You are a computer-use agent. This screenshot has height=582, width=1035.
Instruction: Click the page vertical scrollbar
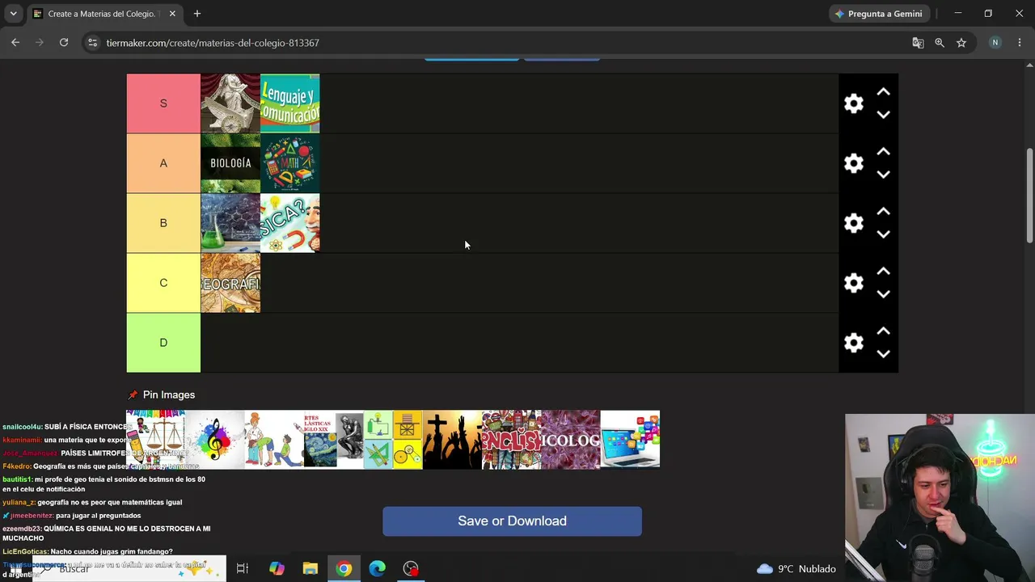pyautogui.click(x=1029, y=194)
